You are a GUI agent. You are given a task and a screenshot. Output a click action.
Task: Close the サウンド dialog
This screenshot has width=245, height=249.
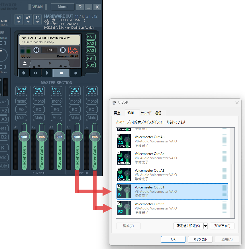[x=237, y=103]
